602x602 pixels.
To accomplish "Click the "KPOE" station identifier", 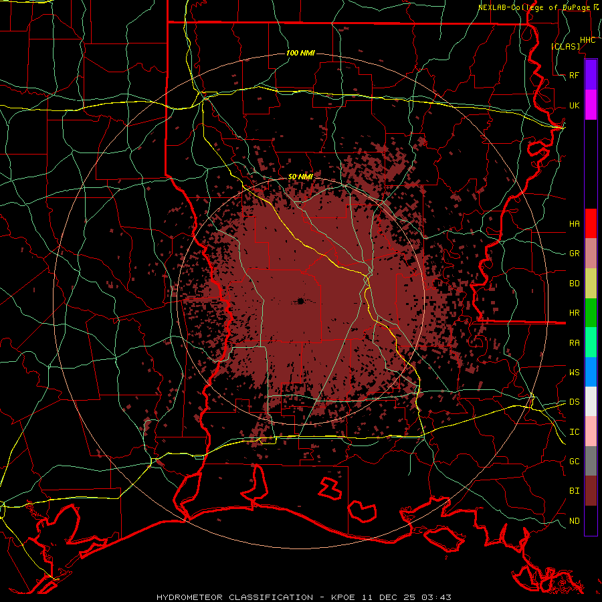I will 344,597.
